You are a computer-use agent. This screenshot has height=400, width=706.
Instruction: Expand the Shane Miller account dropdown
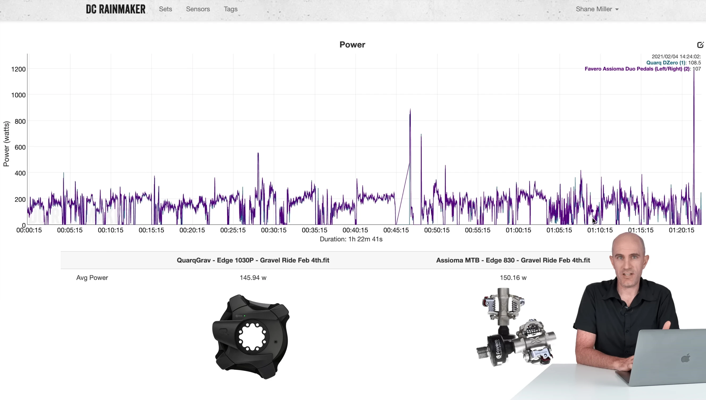click(597, 9)
